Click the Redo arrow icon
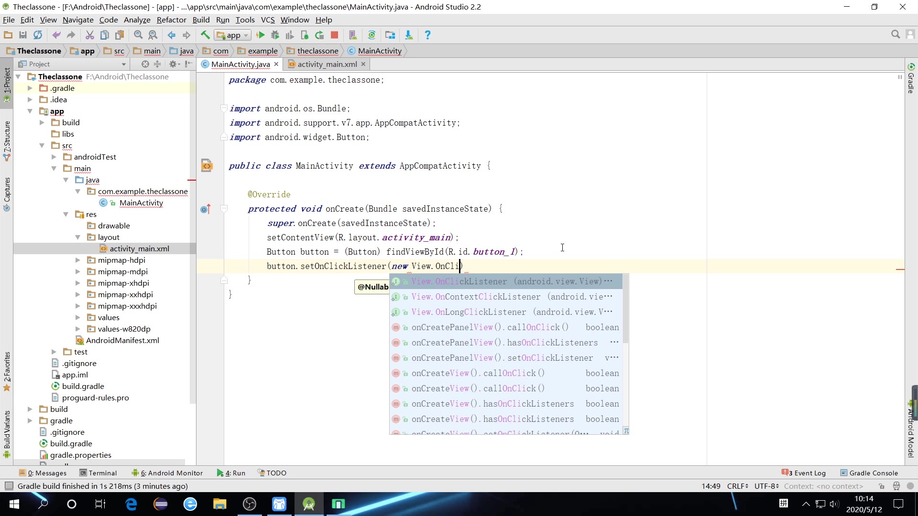This screenshot has height=516, width=918. (x=71, y=35)
